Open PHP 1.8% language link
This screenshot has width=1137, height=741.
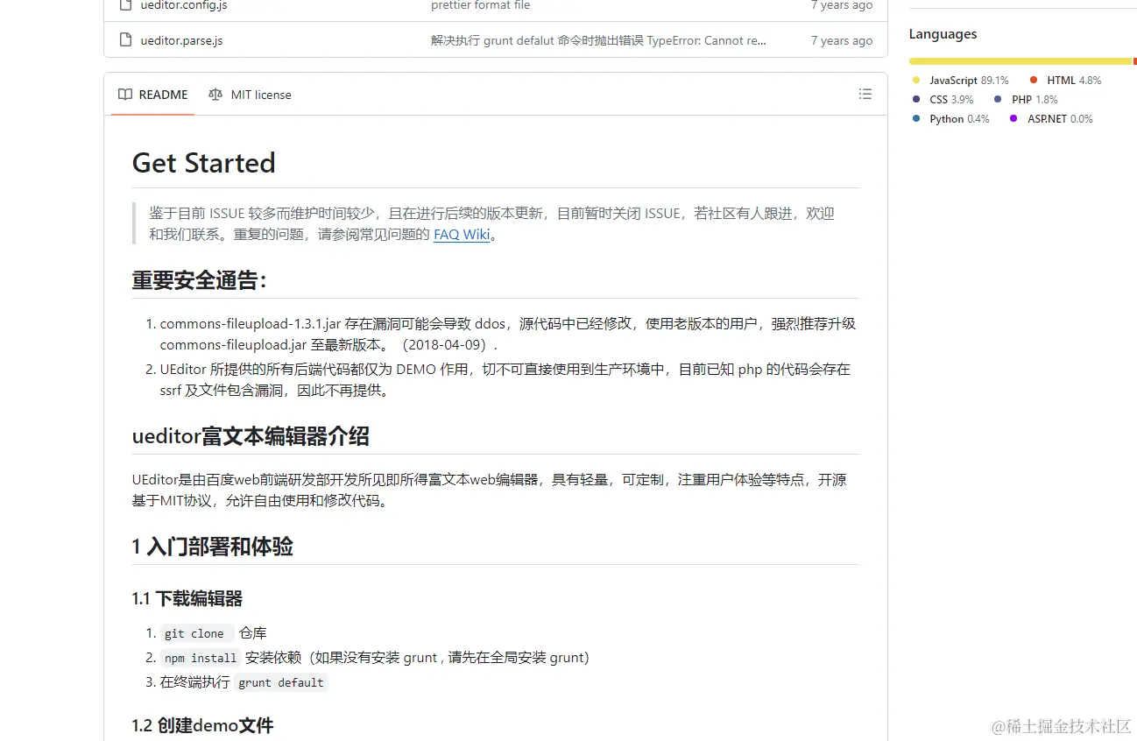1035,100
